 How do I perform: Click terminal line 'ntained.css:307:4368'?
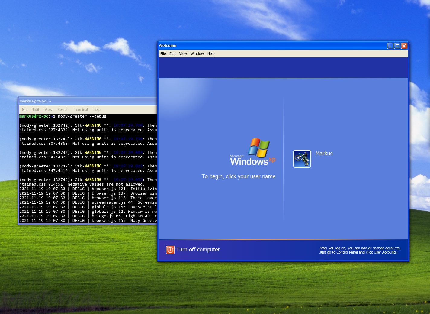(88, 144)
